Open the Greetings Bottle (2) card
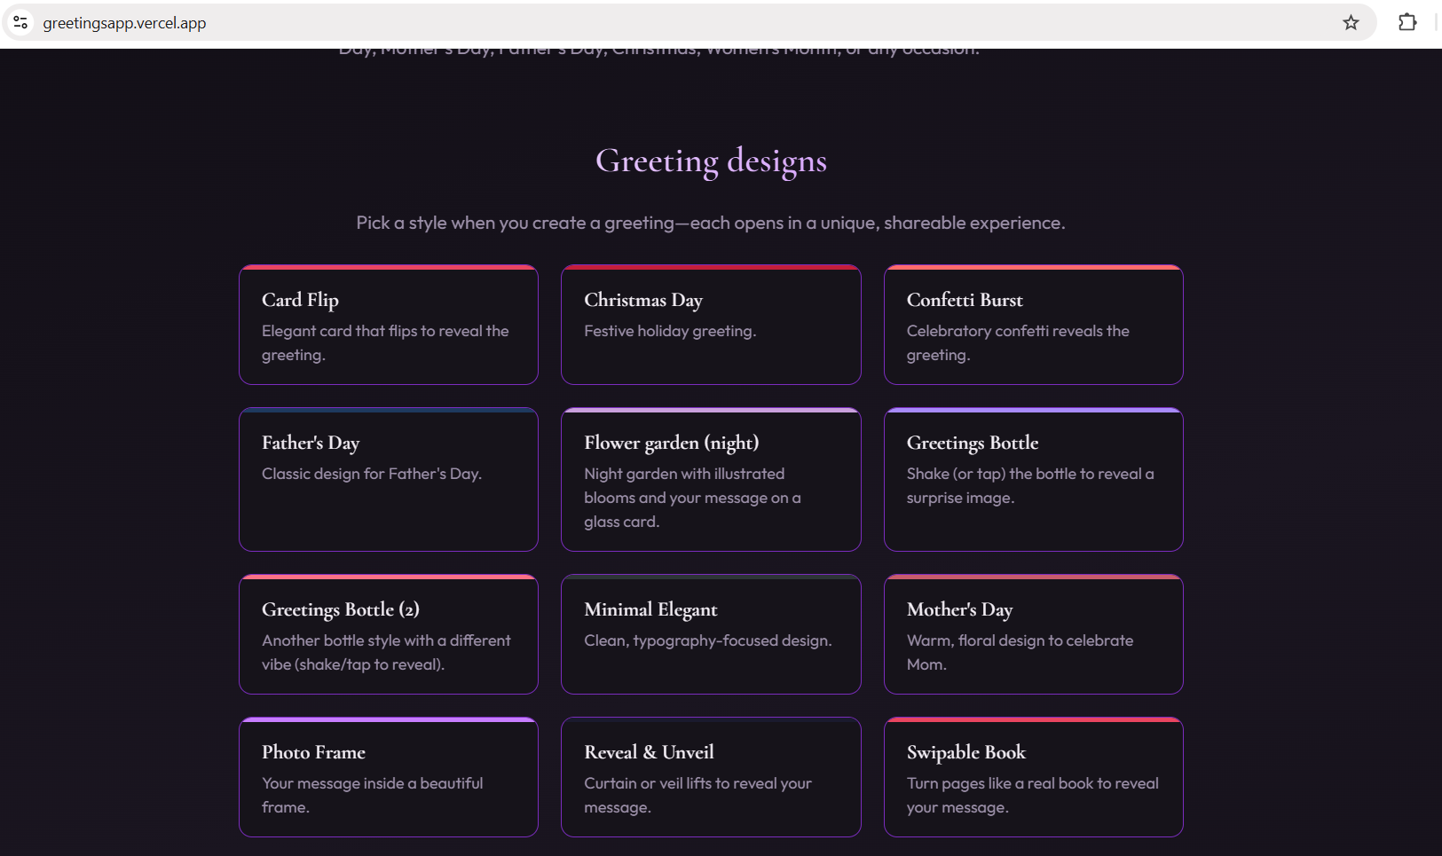The width and height of the screenshot is (1442, 856). pyautogui.click(x=389, y=634)
